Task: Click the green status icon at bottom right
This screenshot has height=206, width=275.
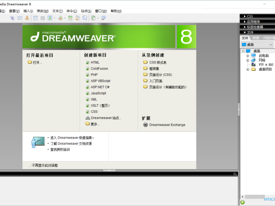Action: [242, 202]
